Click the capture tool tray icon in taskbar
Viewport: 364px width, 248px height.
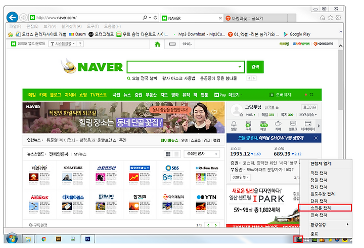(x=298, y=239)
